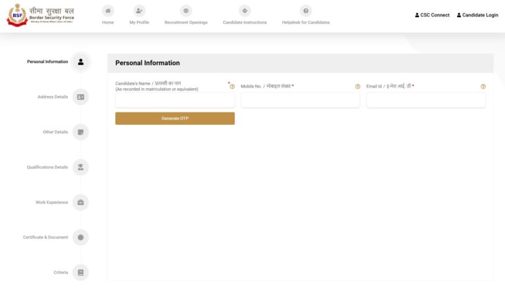Go to Candidate Login
Viewport: 505px width, 288px height.
coord(477,15)
